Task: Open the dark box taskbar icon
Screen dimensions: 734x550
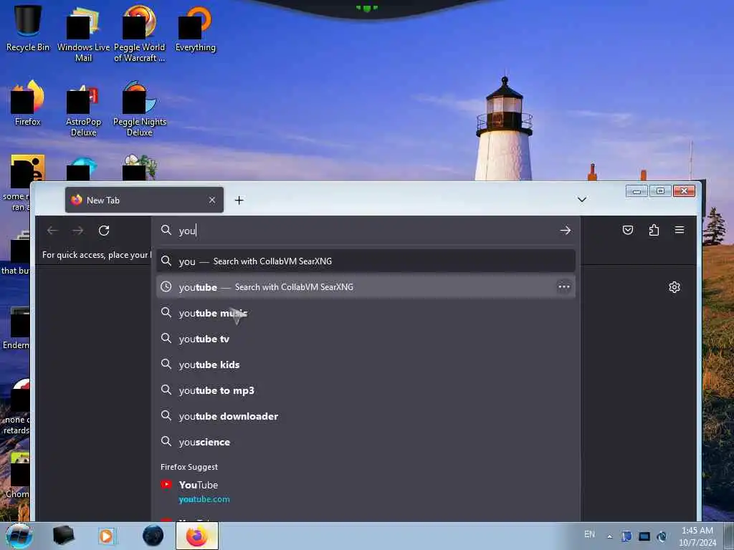Action: (63, 536)
